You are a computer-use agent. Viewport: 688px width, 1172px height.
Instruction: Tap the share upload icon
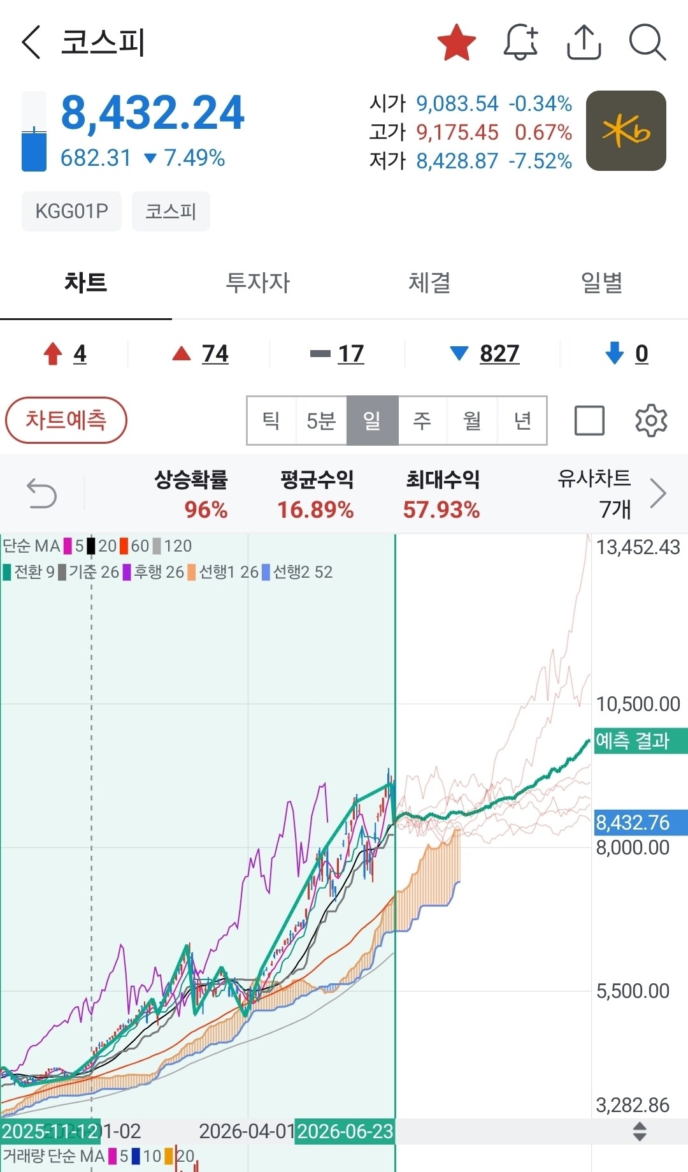(584, 42)
